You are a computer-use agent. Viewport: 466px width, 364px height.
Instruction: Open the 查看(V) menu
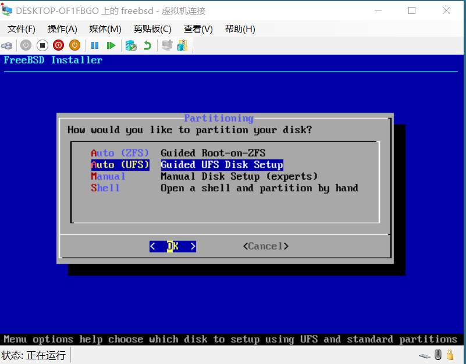click(198, 29)
